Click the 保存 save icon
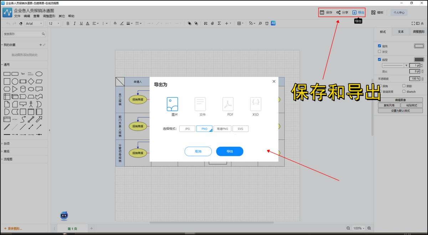The width and height of the screenshot is (428, 235). pyautogui.click(x=322, y=12)
